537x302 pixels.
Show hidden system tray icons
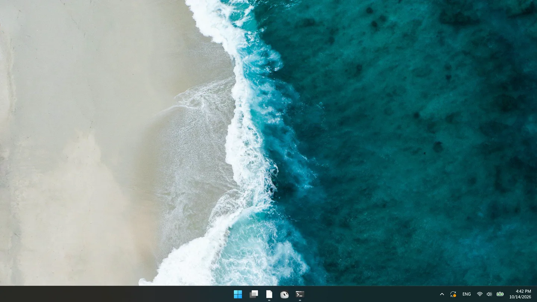click(442, 294)
